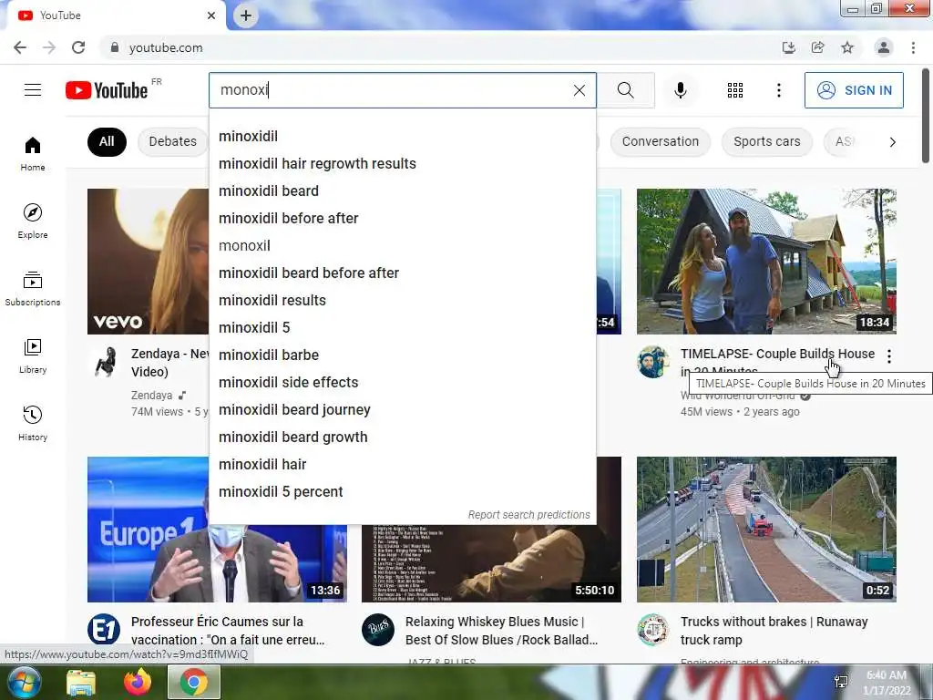Open the Chrome profile avatar
Image resolution: width=933 pixels, height=700 pixels.
pos(884,47)
